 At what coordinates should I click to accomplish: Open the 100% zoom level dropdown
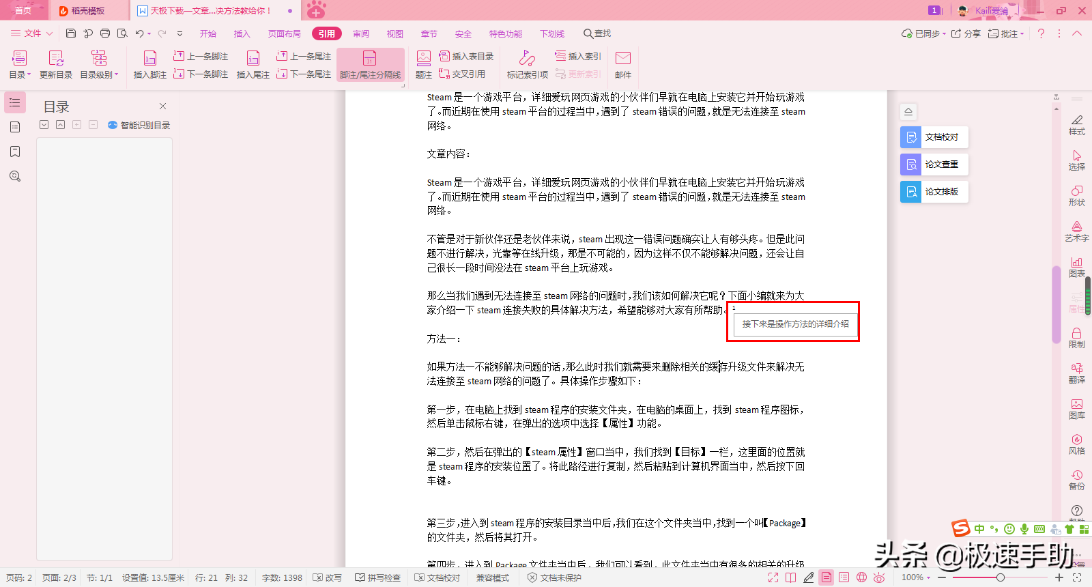point(916,577)
